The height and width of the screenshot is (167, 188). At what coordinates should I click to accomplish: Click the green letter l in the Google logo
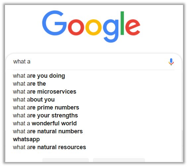pos(122,23)
